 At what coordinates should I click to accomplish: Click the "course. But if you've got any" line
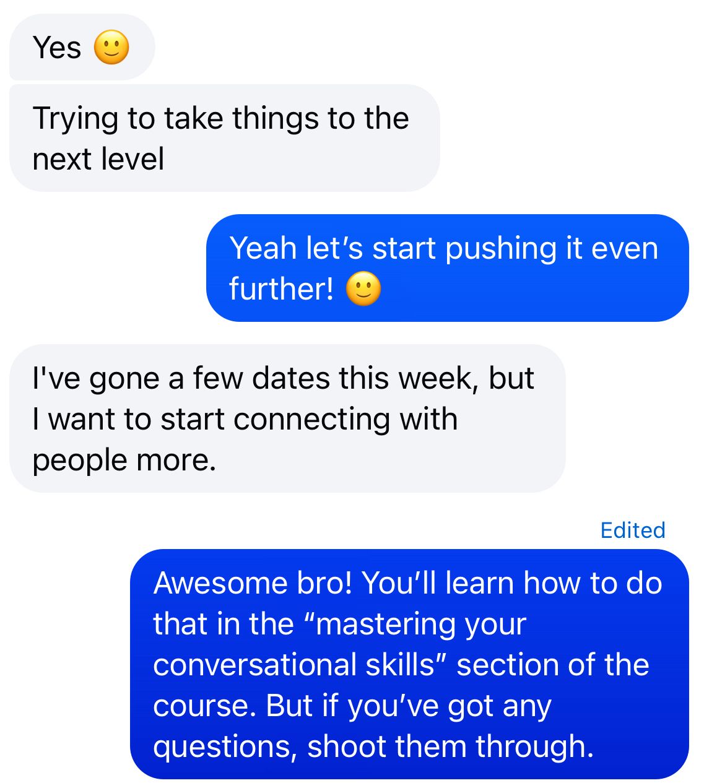[x=352, y=706]
